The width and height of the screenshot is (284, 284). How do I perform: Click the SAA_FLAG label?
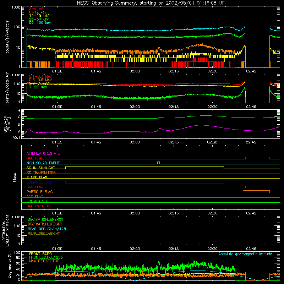coord(35,187)
